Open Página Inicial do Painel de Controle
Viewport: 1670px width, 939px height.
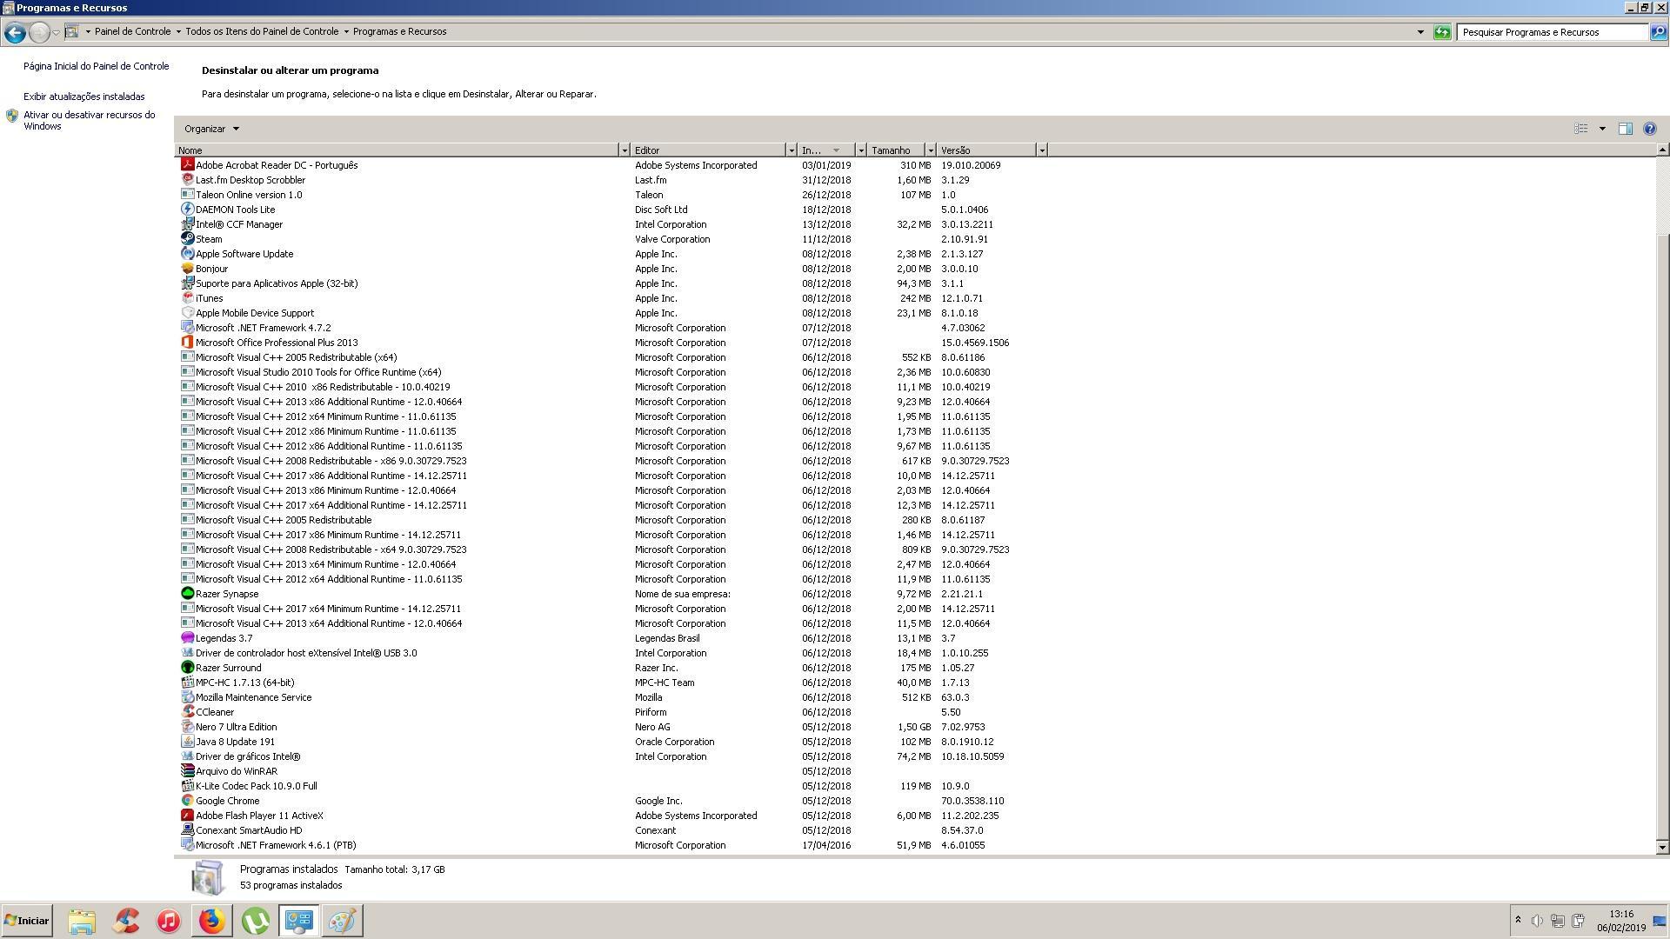pos(97,66)
